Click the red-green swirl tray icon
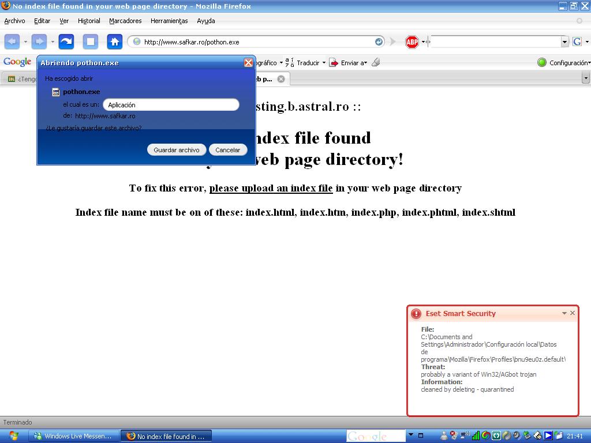This screenshot has height=443, width=591. (x=486, y=436)
